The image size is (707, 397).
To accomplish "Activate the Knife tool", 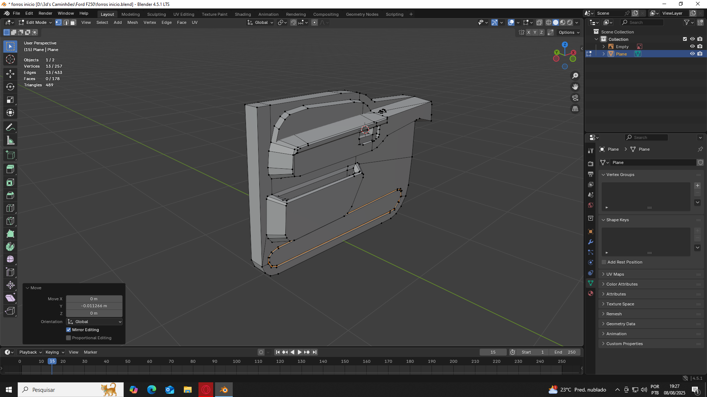I will [x=10, y=221].
